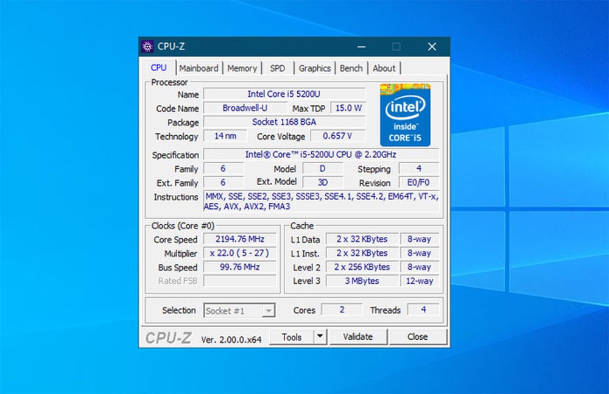Click the Intel Core i5 logo badge

tap(405, 115)
